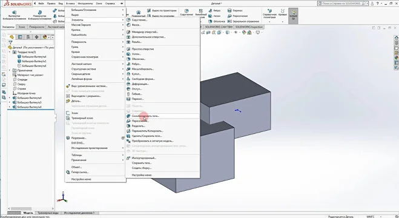Image resolution: width=399 pixels, height=218 pixels.
Task: Open the Справка menu
Action: 110,4
